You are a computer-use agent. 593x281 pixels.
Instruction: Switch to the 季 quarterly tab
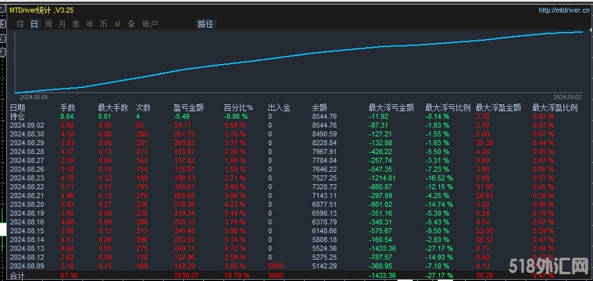tap(76, 24)
